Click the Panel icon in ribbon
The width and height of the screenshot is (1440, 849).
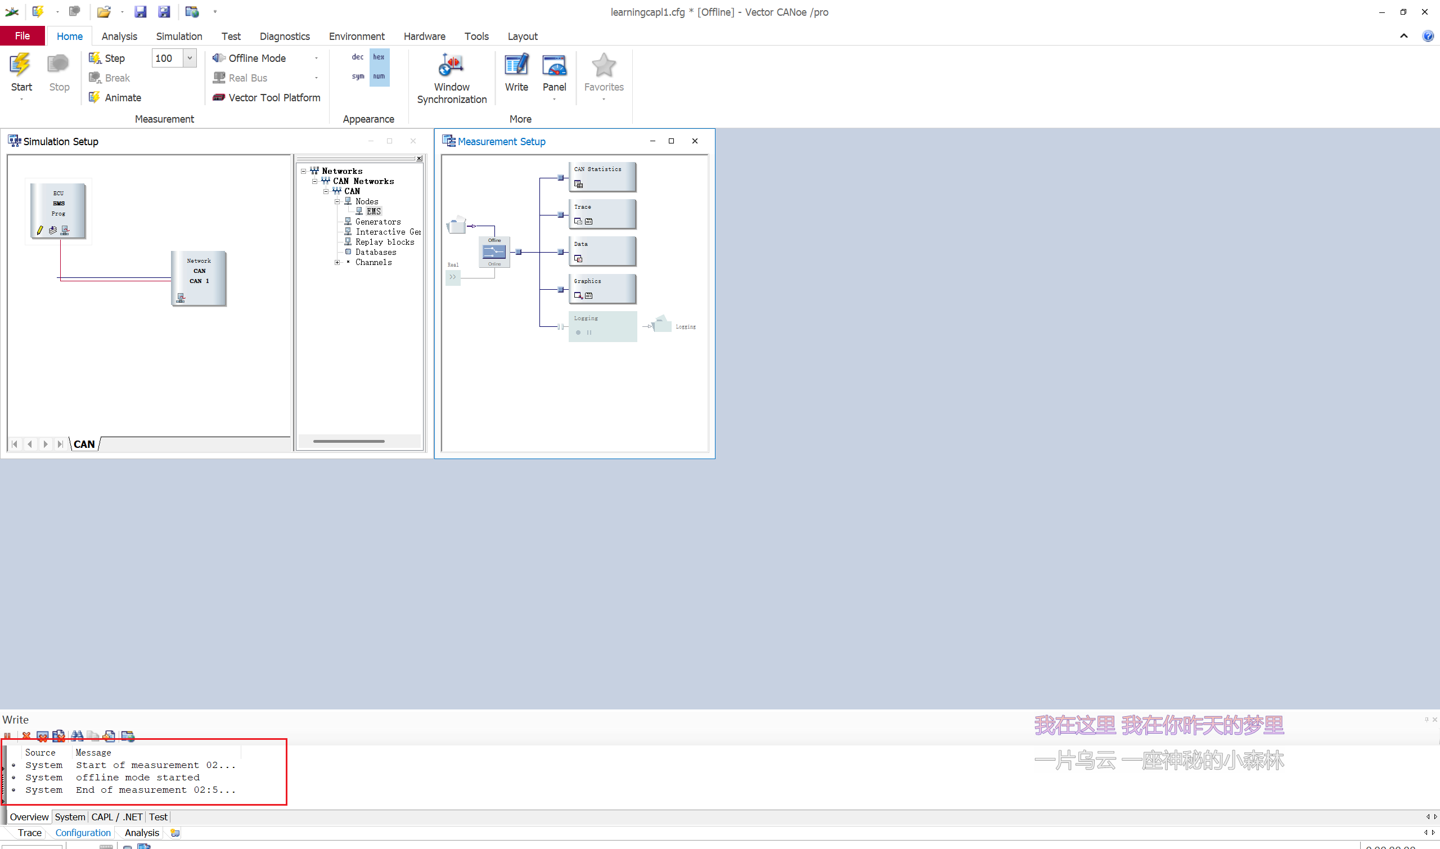tap(553, 66)
